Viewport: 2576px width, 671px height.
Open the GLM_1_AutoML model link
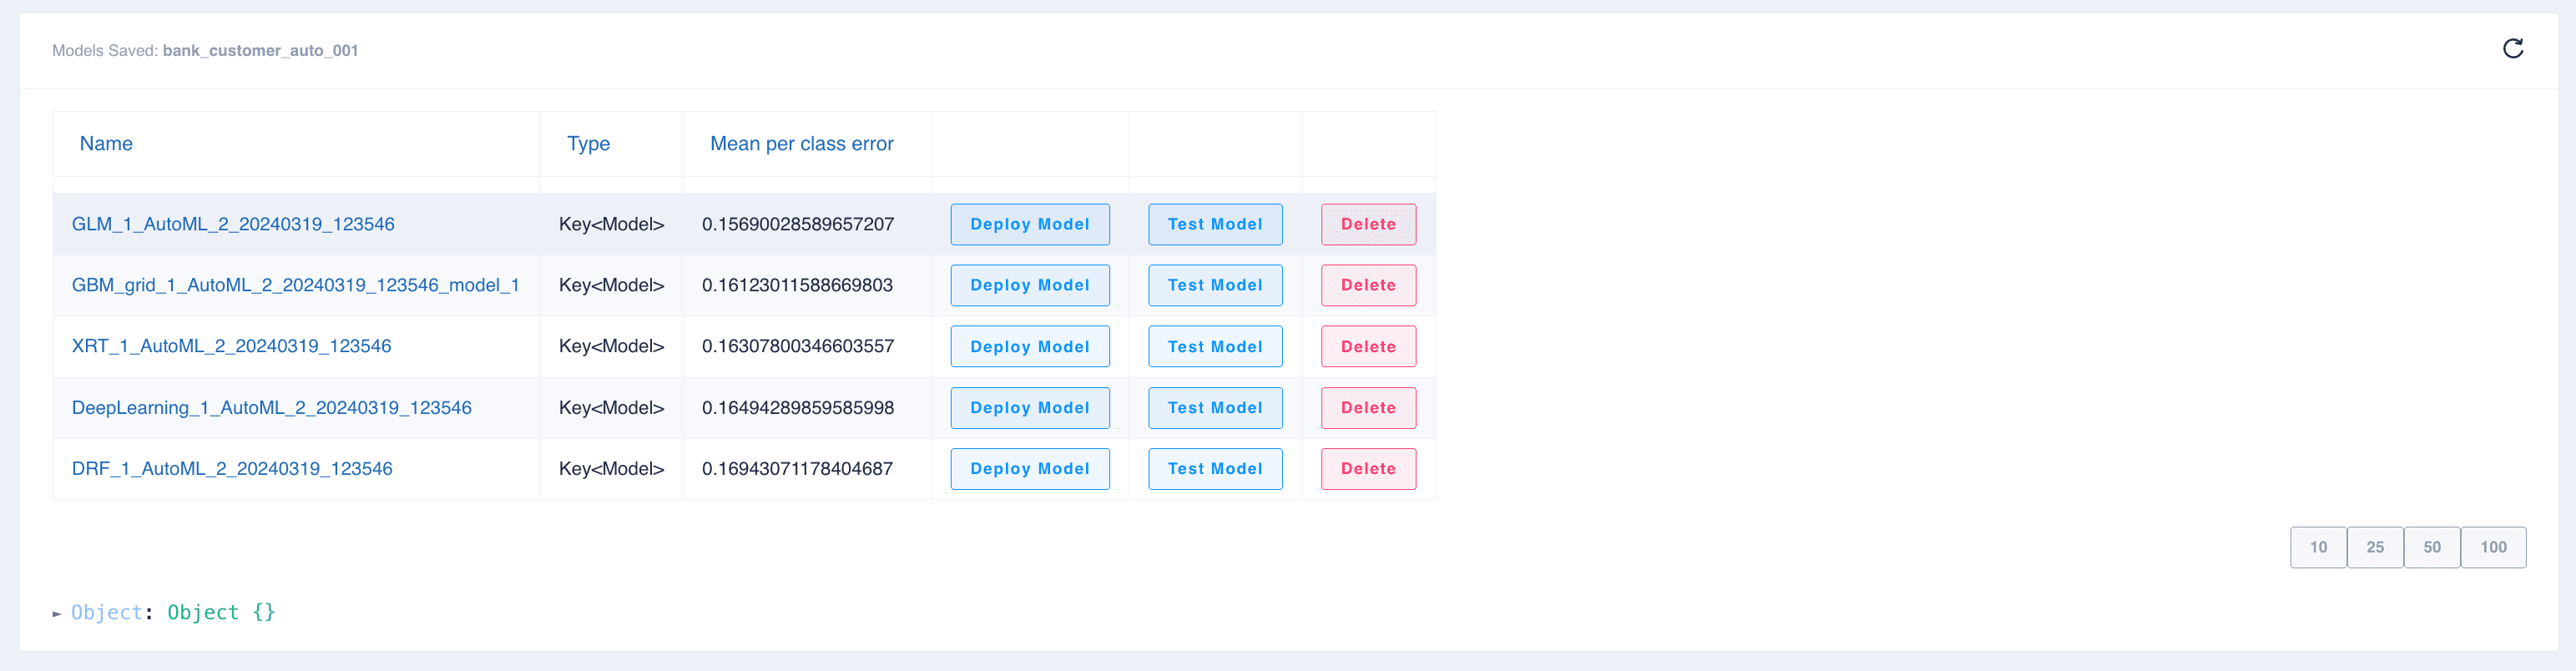click(233, 224)
